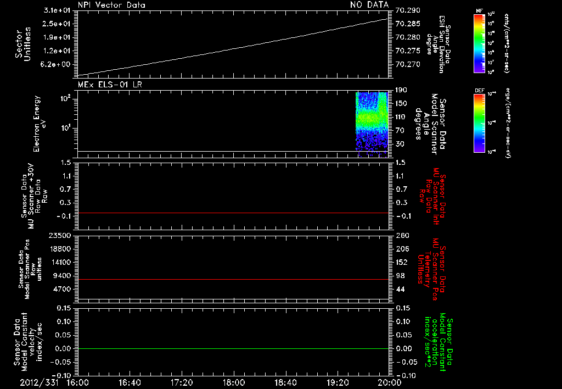
Task: Click the "Sector Unitless" axis title
Action: tap(23, 44)
